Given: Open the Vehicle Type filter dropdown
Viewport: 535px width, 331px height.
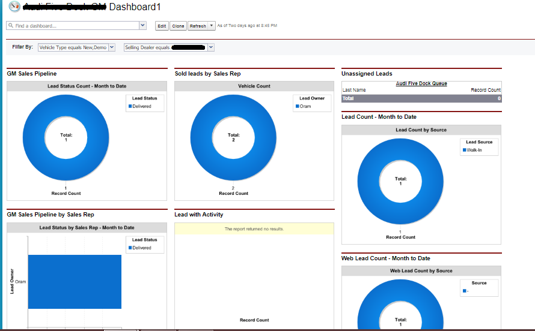Looking at the screenshot, I should pos(112,47).
